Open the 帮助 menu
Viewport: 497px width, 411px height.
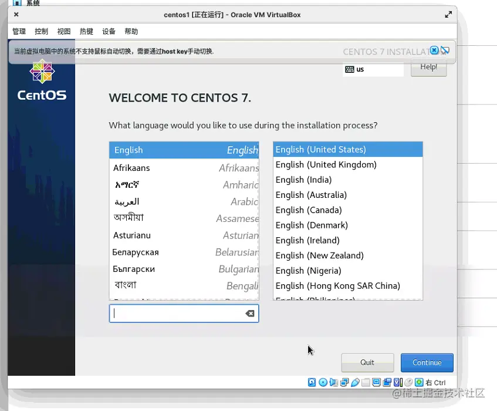pyautogui.click(x=131, y=31)
